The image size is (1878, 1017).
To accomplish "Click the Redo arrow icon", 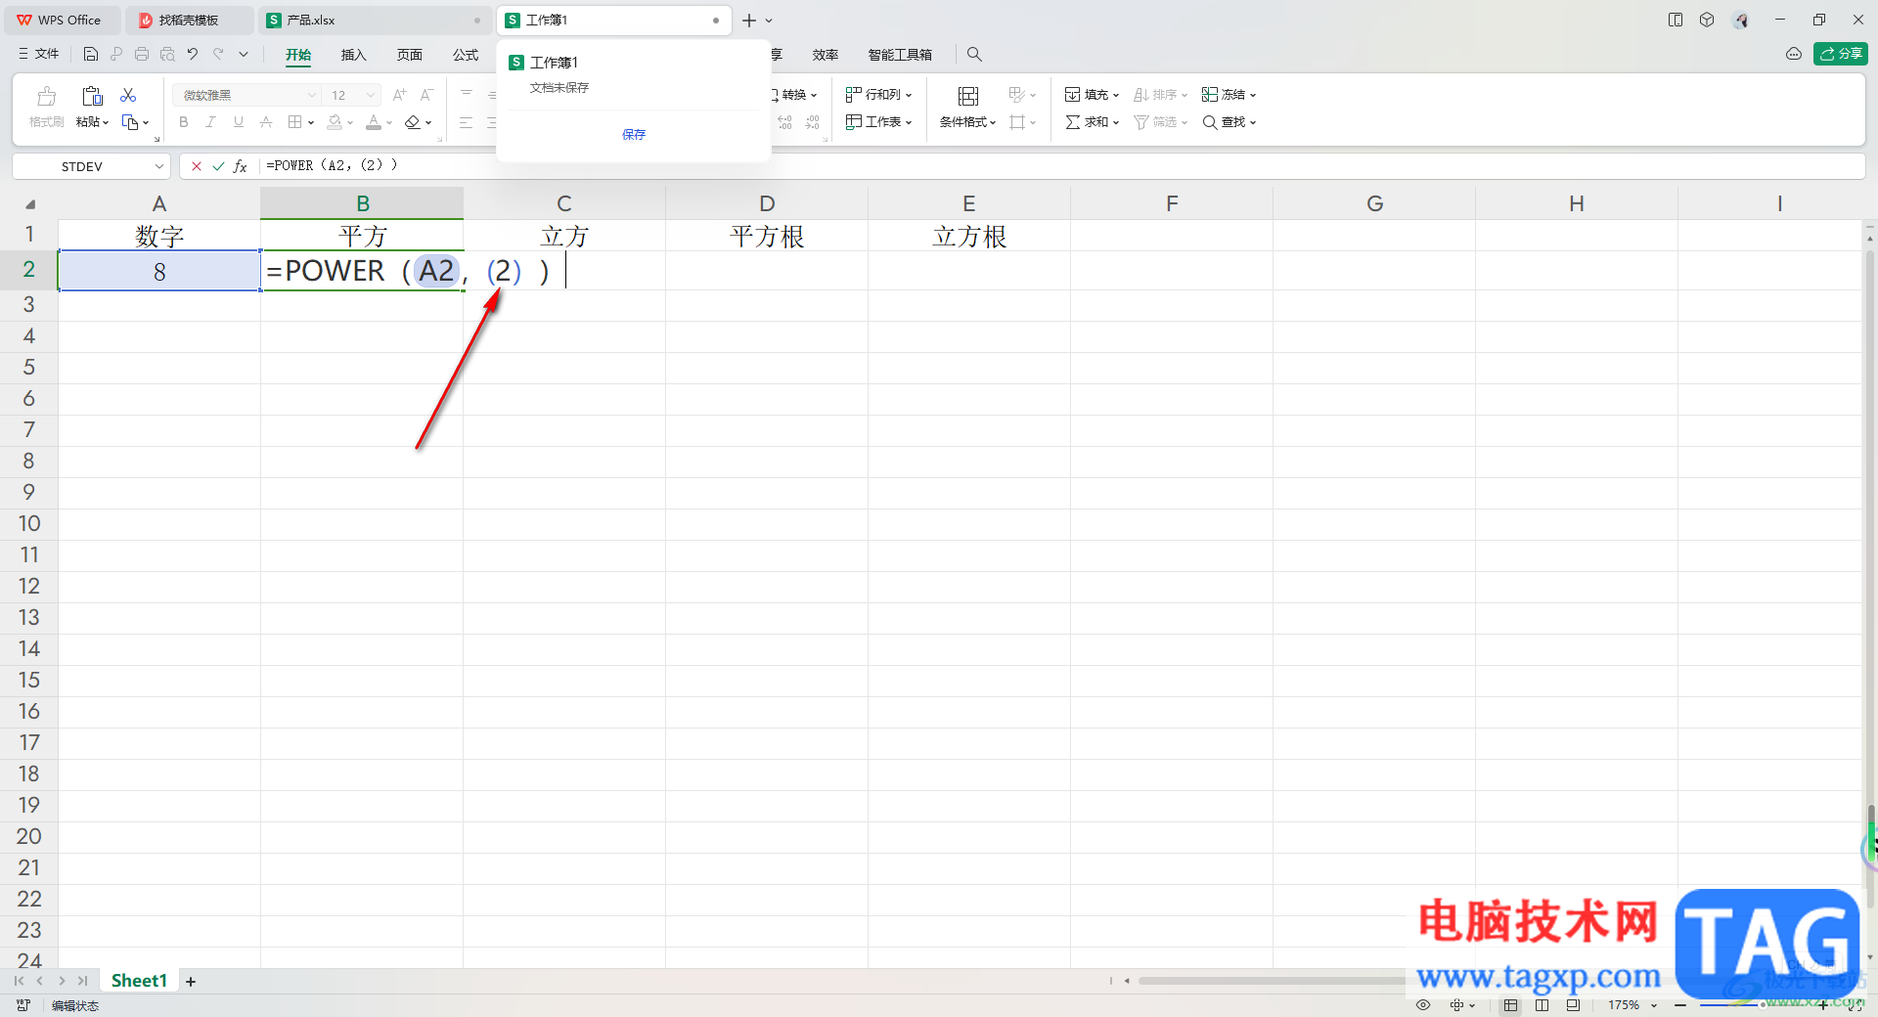I will click(x=218, y=55).
